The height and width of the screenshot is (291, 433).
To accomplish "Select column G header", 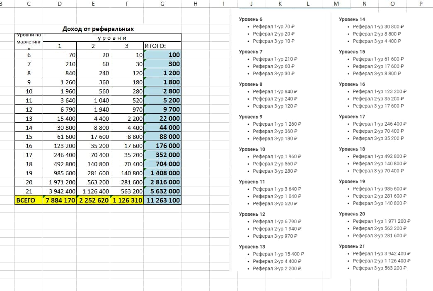I will click(x=162, y=4).
